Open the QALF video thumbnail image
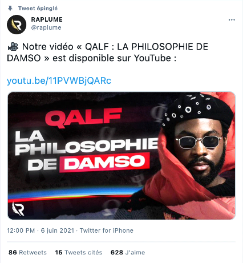Viewport: 243px width, 263px height. [x=121, y=156]
